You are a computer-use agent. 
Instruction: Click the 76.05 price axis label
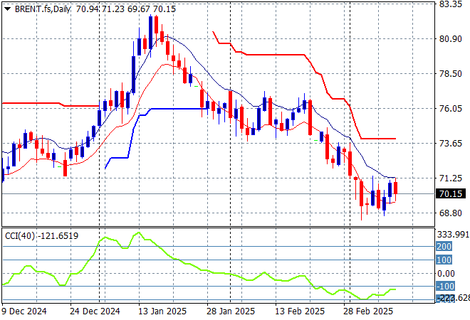click(x=451, y=108)
